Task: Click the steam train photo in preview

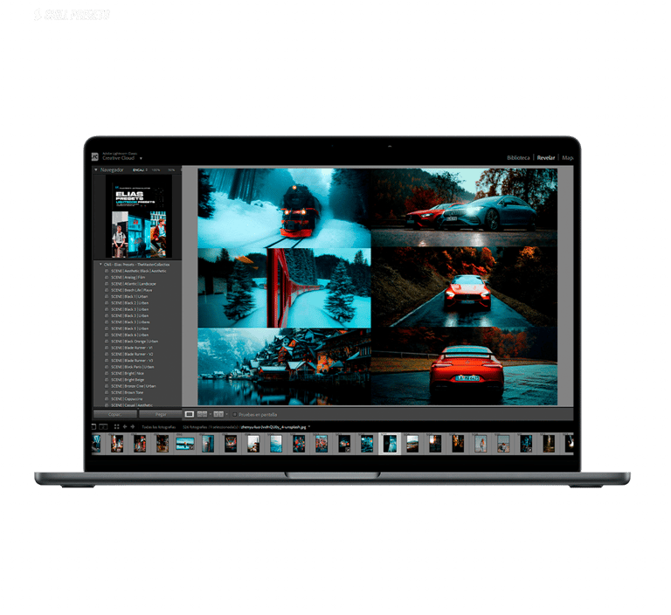Action: click(285, 209)
